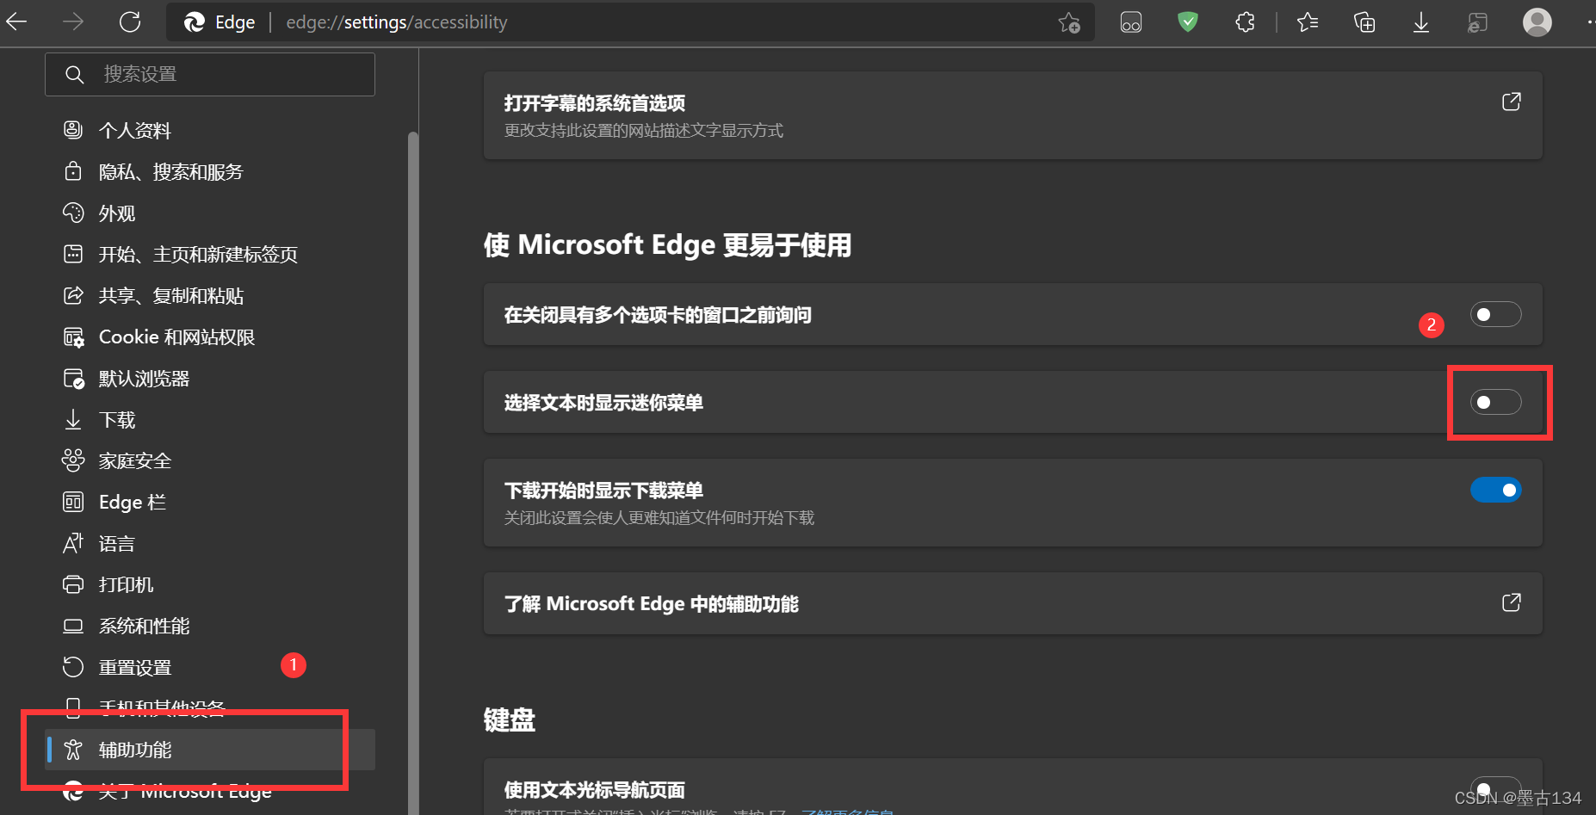Open external link icon for 了解 Microsoft Edge 中的辅助功能

coord(1511,602)
